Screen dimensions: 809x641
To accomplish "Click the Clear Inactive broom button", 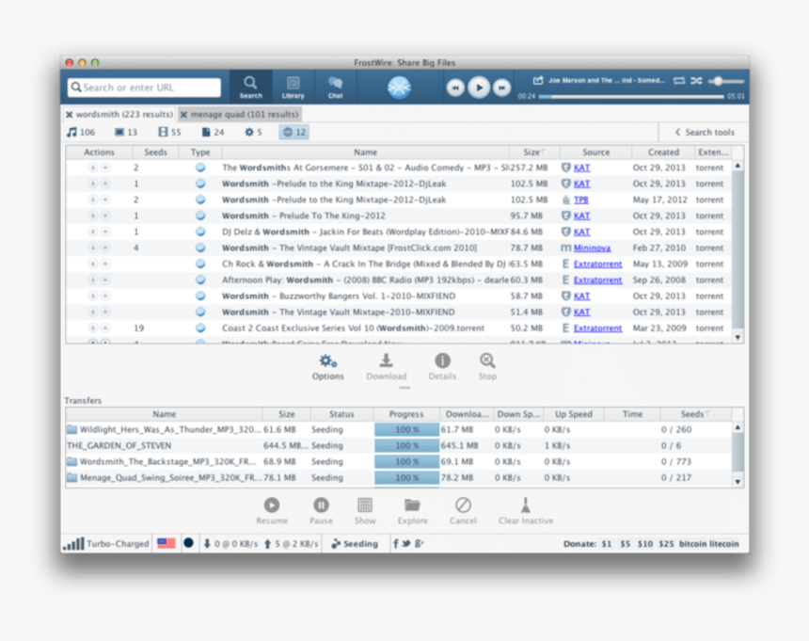I will tap(525, 511).
